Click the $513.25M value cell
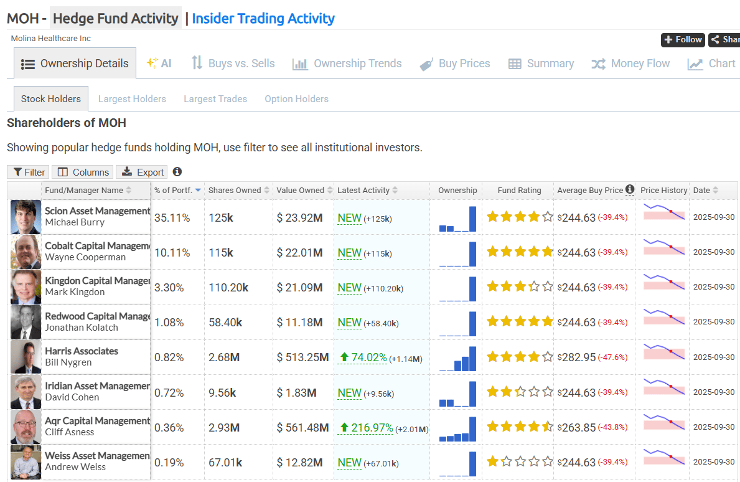This screenshot has height=482, width=740. click(302, 357)
